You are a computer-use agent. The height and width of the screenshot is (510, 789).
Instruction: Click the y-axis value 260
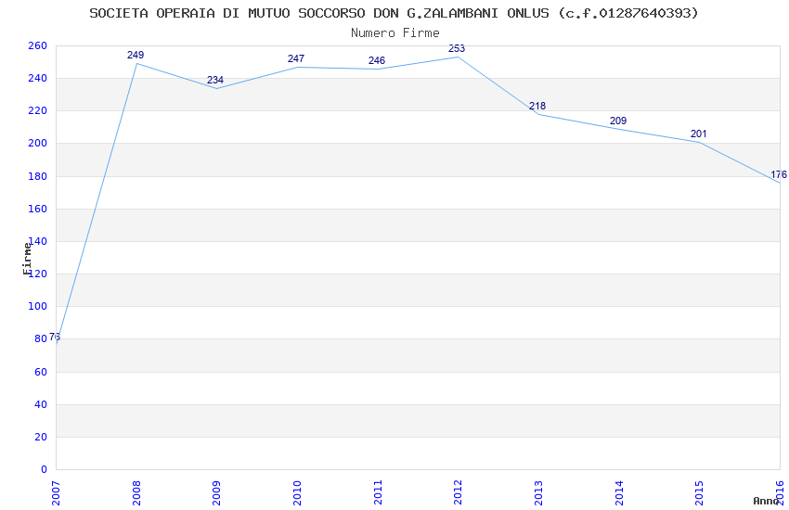click(x=38, y=45)
